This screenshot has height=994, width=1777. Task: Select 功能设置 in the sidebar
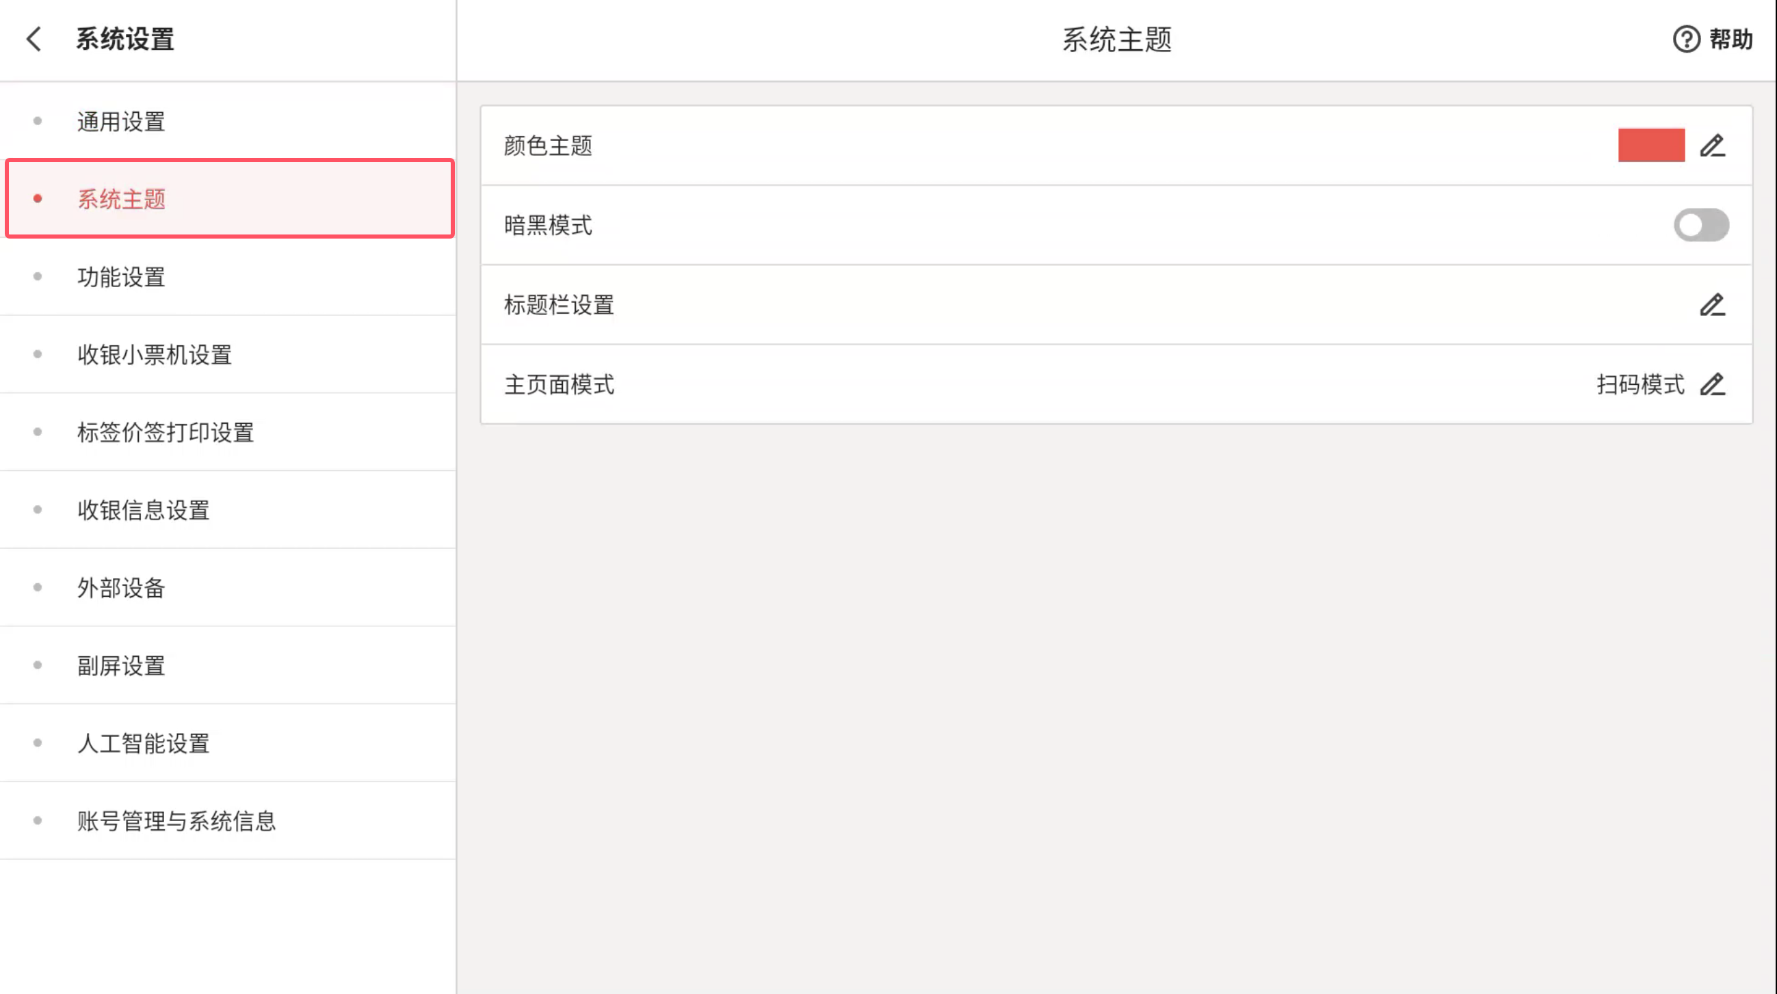click(x=122, y=278)
